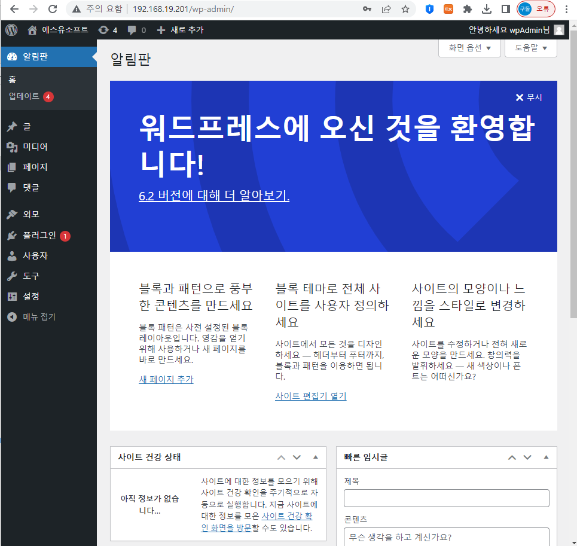
Task: Bookmark this page with the star icon
Action: [x=405, y=9]
